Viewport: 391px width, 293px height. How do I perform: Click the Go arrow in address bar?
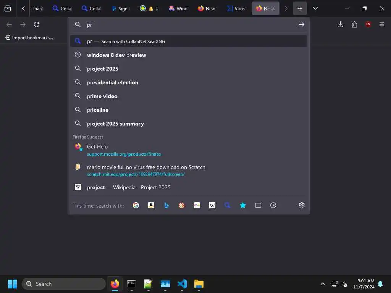click(302, 24)
